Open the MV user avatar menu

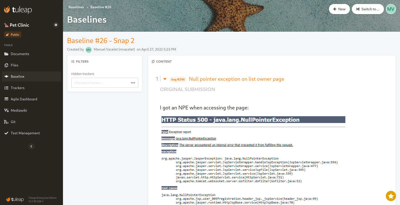point(391,9)
